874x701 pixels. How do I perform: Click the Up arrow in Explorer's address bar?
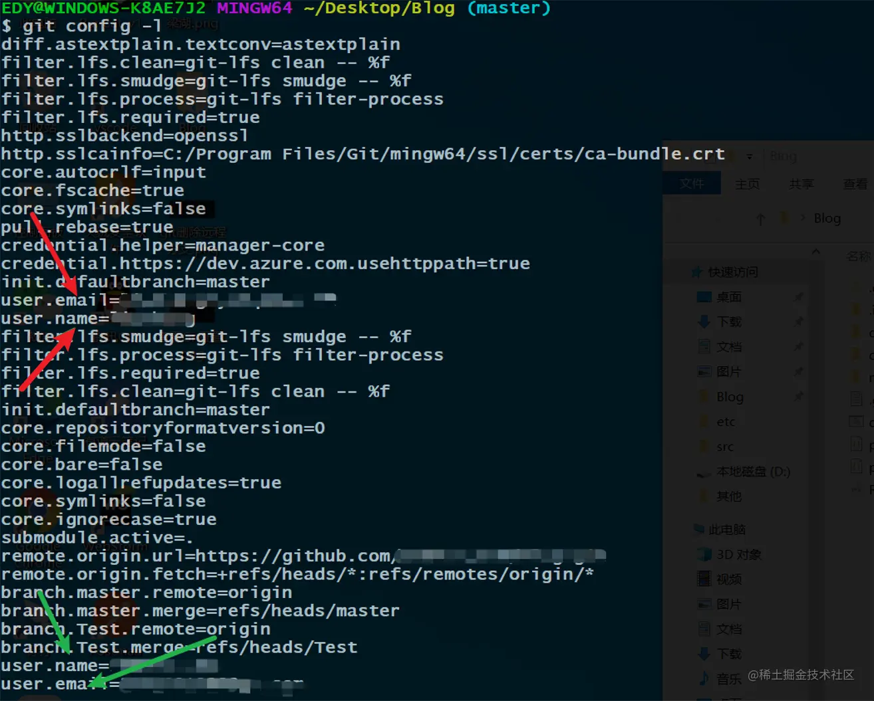pos(760,219)
